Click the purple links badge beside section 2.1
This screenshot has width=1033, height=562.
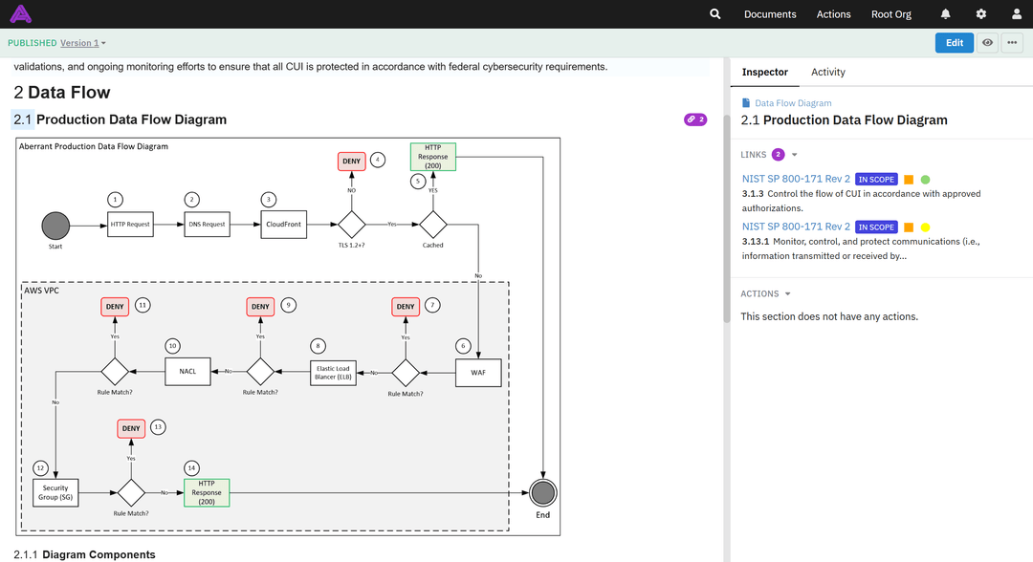[x=695, y=119]
